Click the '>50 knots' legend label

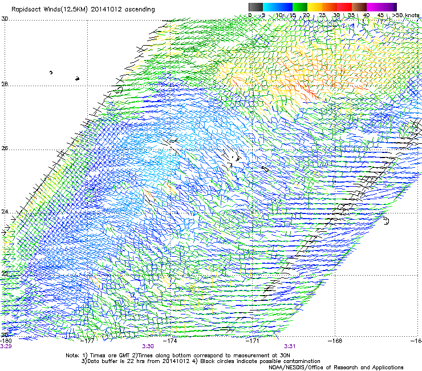tap(405, 15)
